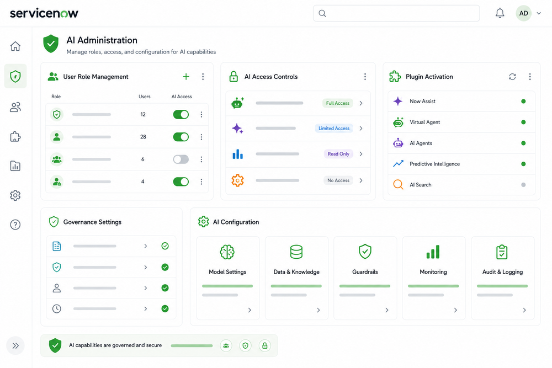This screenshot has width=552, height=368.
Task: Expand governance row with clock icon
Action: coord(145,308)
